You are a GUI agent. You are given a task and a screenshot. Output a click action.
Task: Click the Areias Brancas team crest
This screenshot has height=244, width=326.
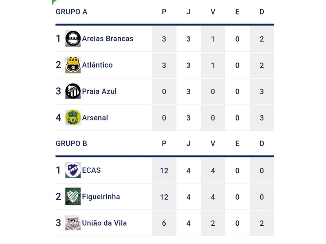coord(73,39)
